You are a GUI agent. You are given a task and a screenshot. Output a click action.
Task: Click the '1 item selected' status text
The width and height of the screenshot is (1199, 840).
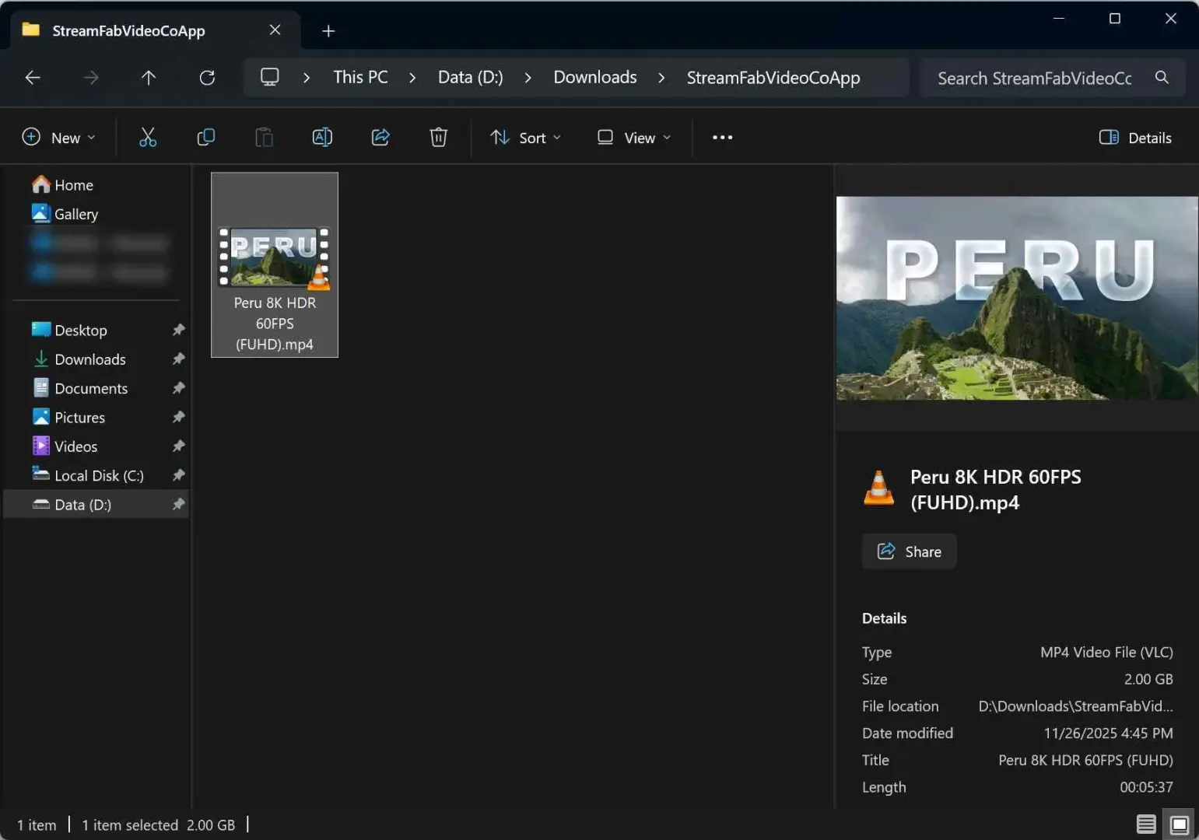(130, 824)
